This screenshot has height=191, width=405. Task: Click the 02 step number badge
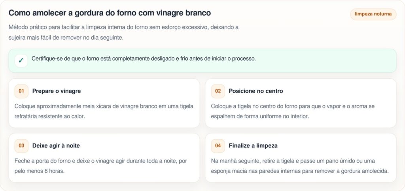[218, 91]
